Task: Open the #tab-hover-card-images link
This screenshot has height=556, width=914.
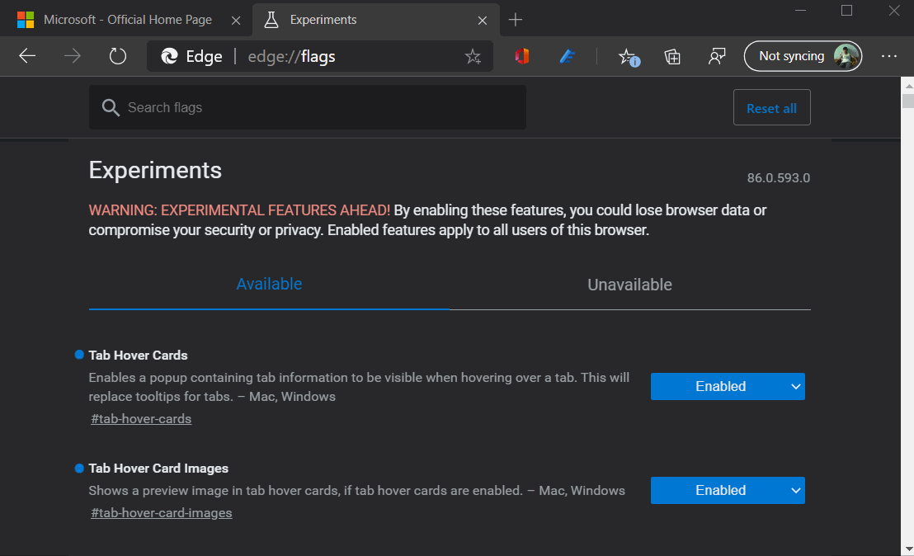Action: (162, 513)
